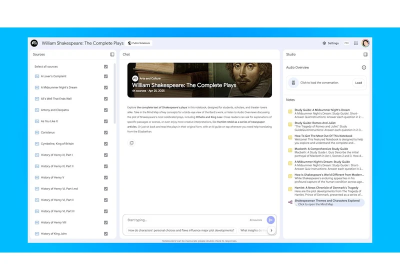The height and width of the screenshot is (280, 400).
Task: Click the 44 sources label in chat input
Action: pos(255,220)
